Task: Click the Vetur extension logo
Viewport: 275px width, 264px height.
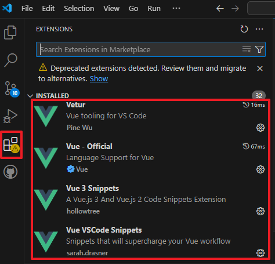Action: pos(46,116)
